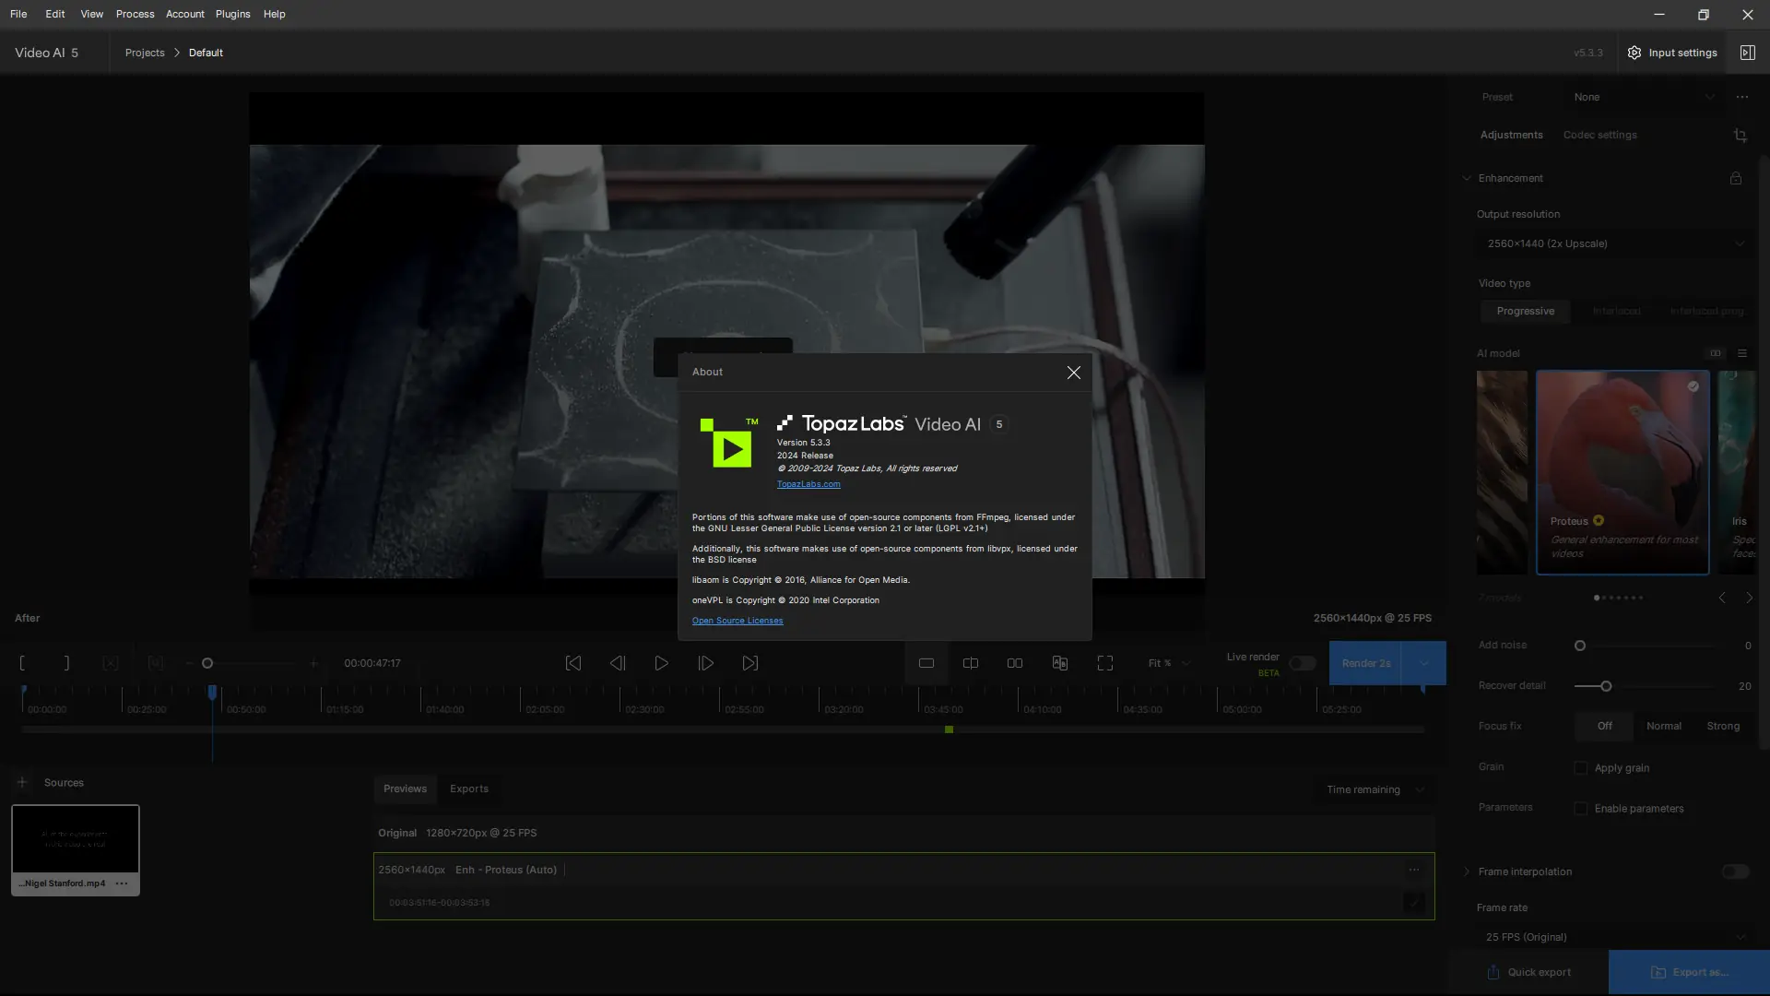This screenshot has height=996, width=1770.
Task: Close the About dialog
Action: 1073,373
